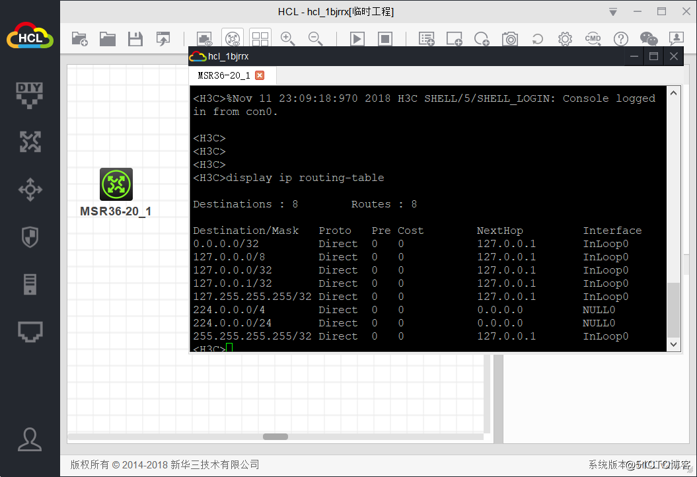Select switch devices in sidebar
The height and width of the screenshot is (477, 697).
[x=30, y=190]
